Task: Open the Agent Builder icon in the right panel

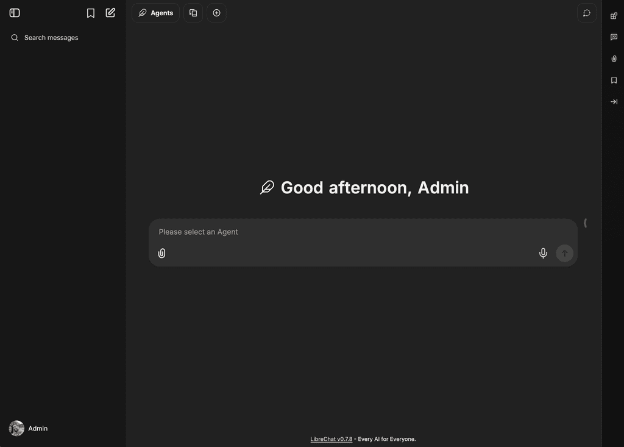Action: [x=614, y=16]
